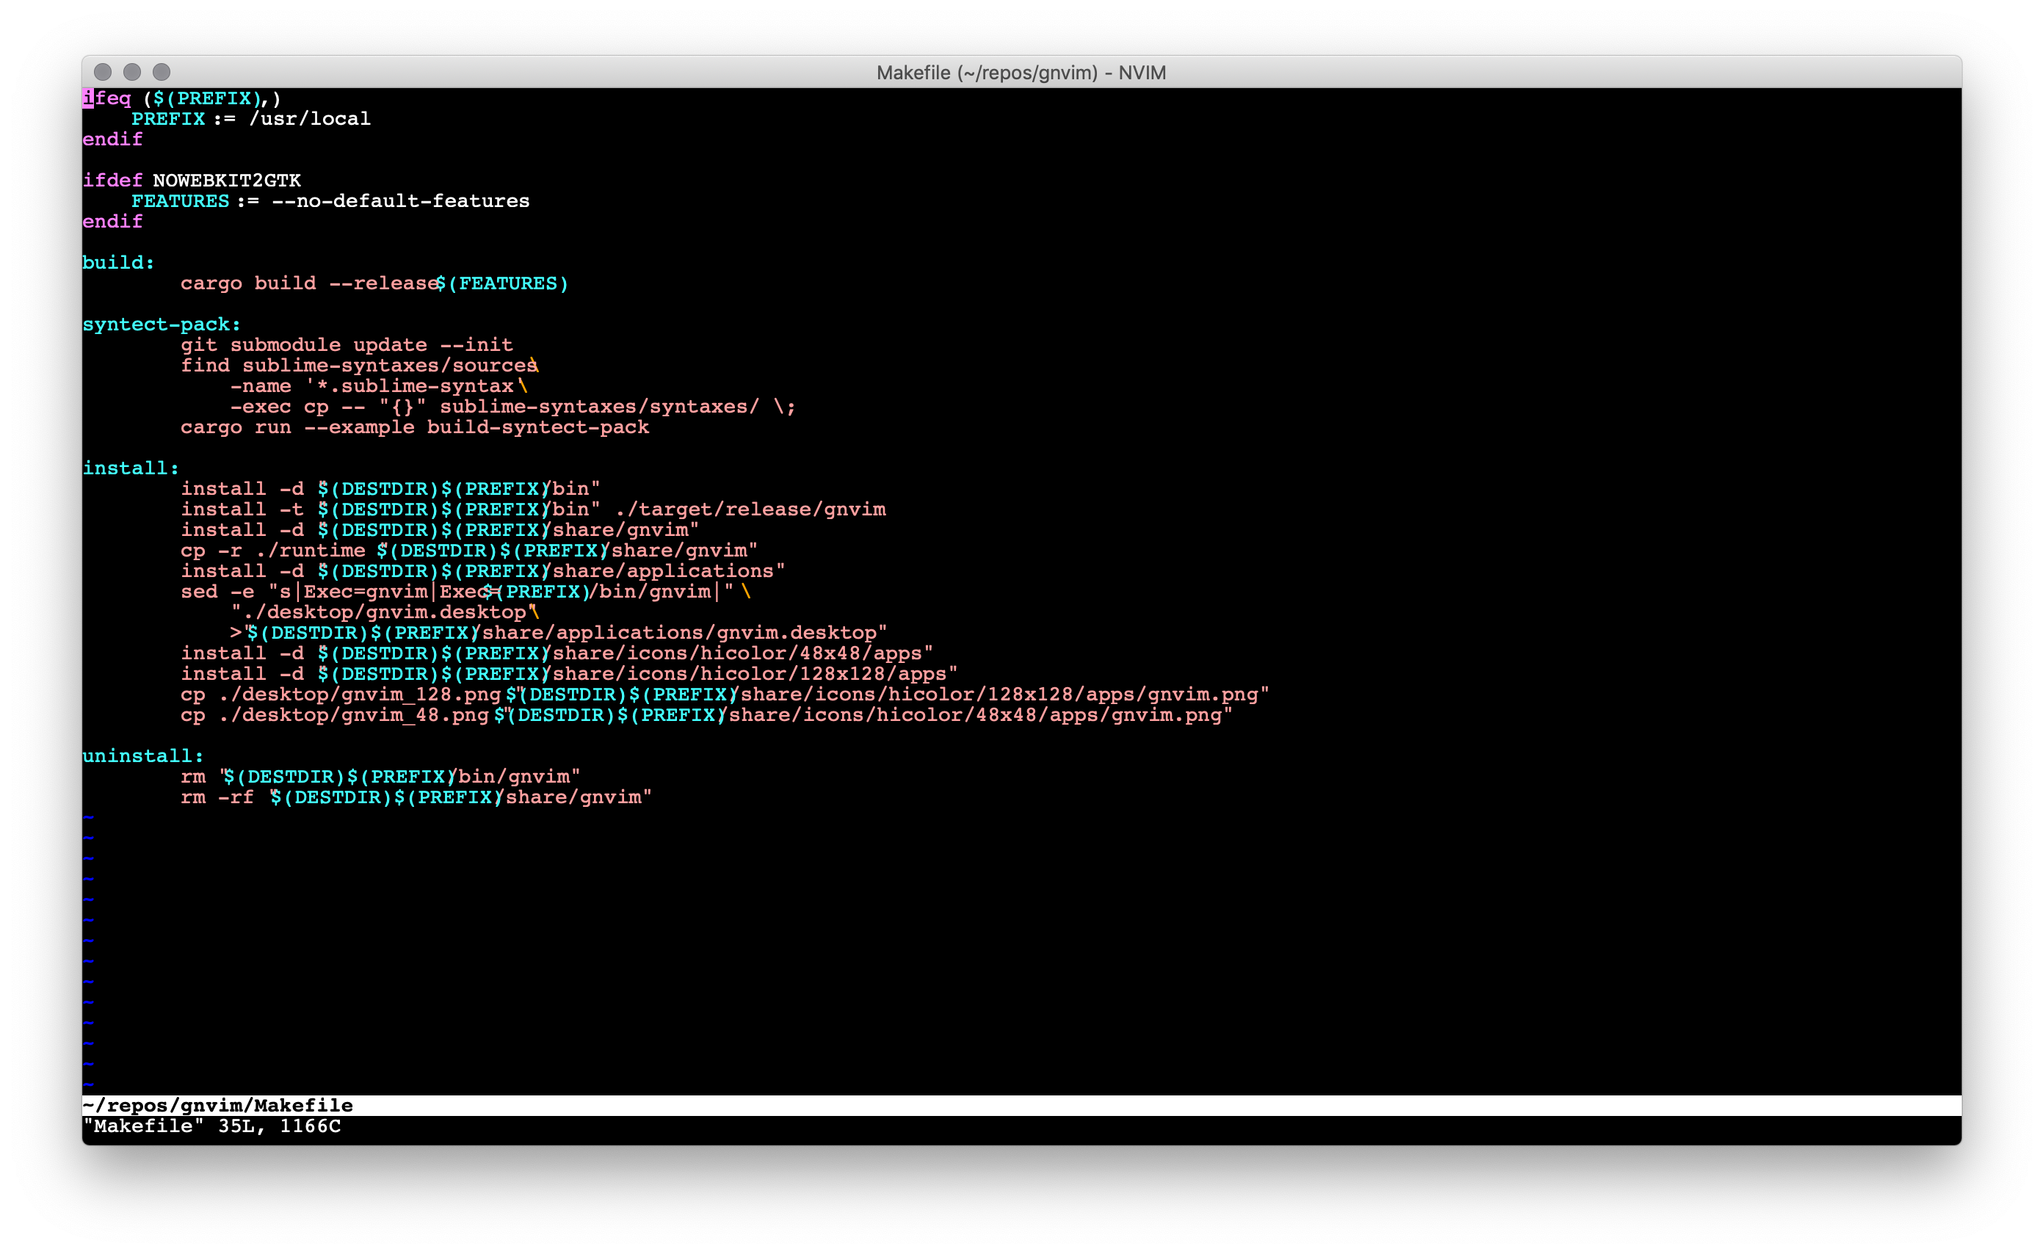Click the './desktop/gnvim_128.png' file path
The width and height of the screenshot is (2044, 1254).
(359, 695)
